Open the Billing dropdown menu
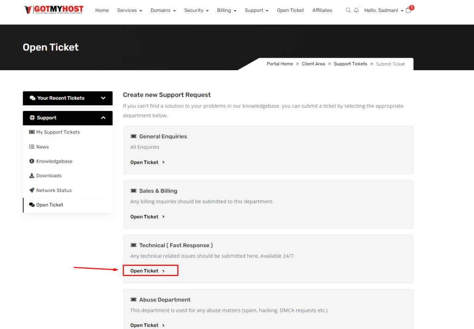The width and height of the screenshot is (474, 329). coord(226,10)
